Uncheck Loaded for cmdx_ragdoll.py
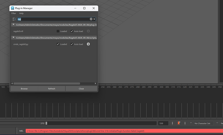The height and width of the screenshot is (135, 223). [x=58, y=44]
